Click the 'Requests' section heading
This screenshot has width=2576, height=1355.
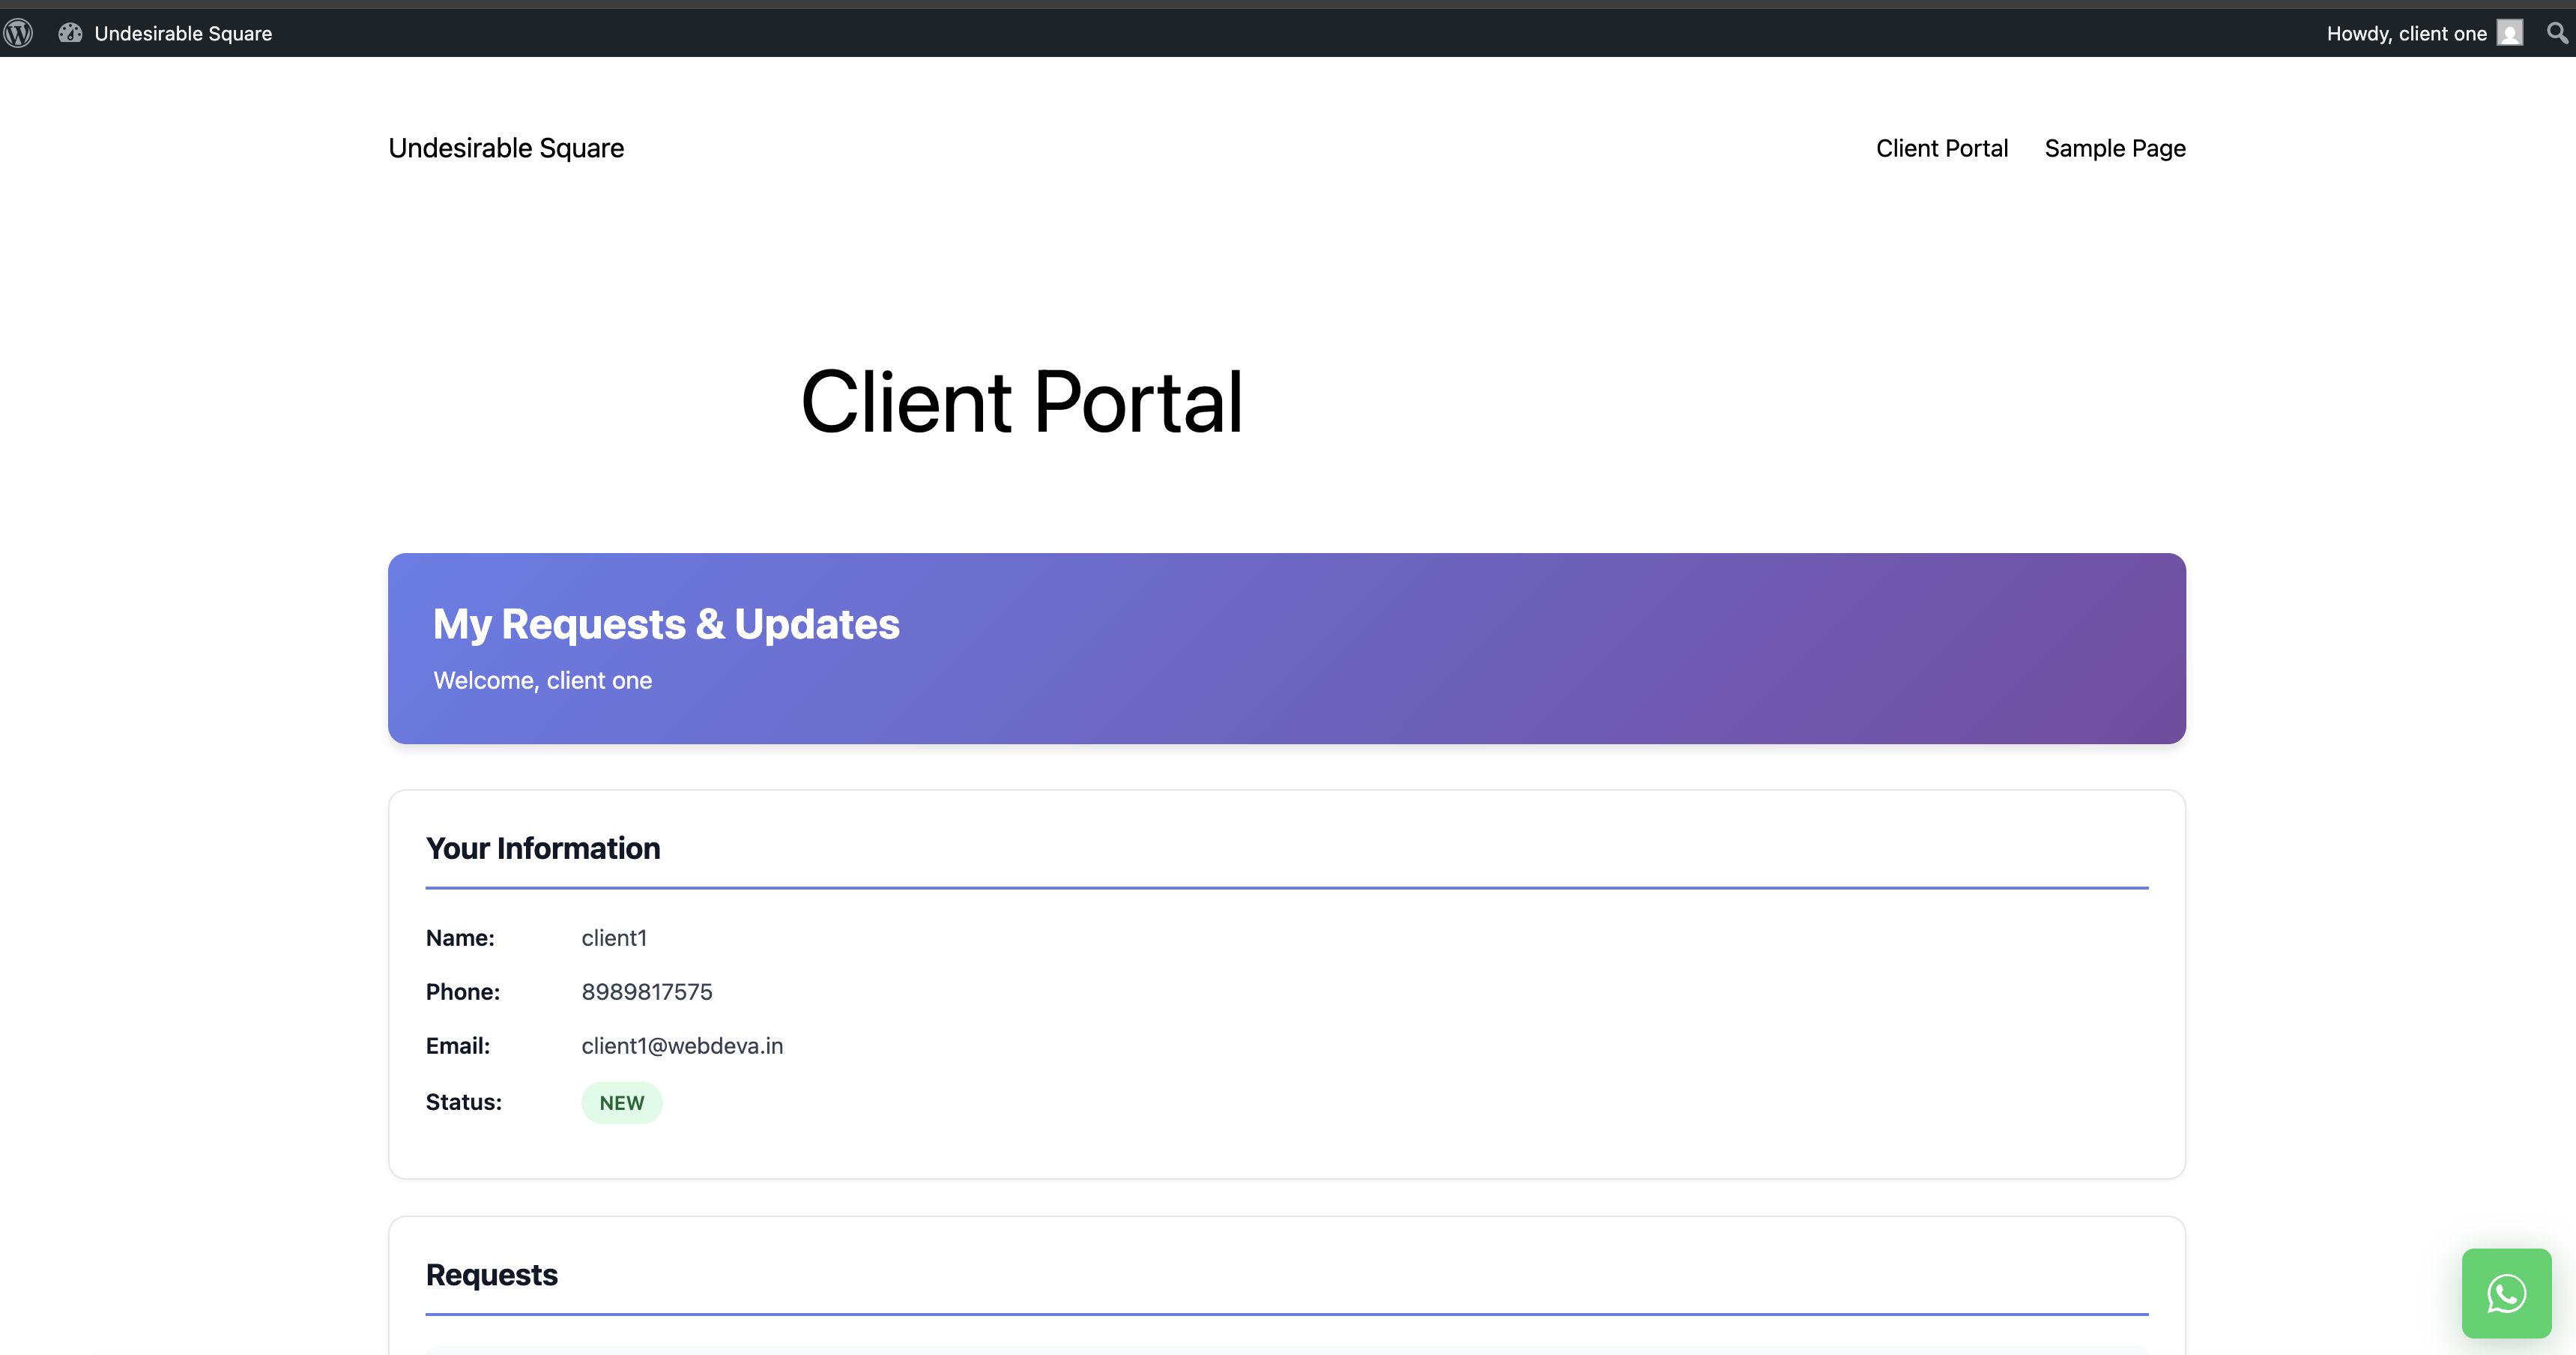point(491,1275)
